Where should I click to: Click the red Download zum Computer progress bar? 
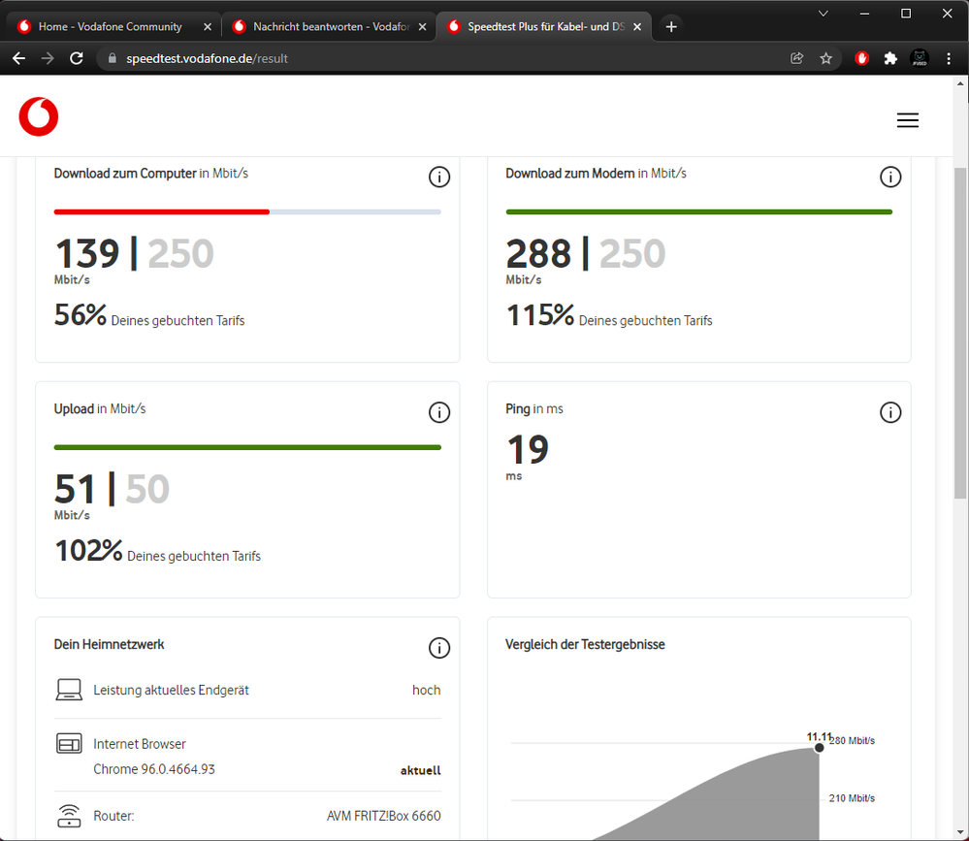coord(161,212)
